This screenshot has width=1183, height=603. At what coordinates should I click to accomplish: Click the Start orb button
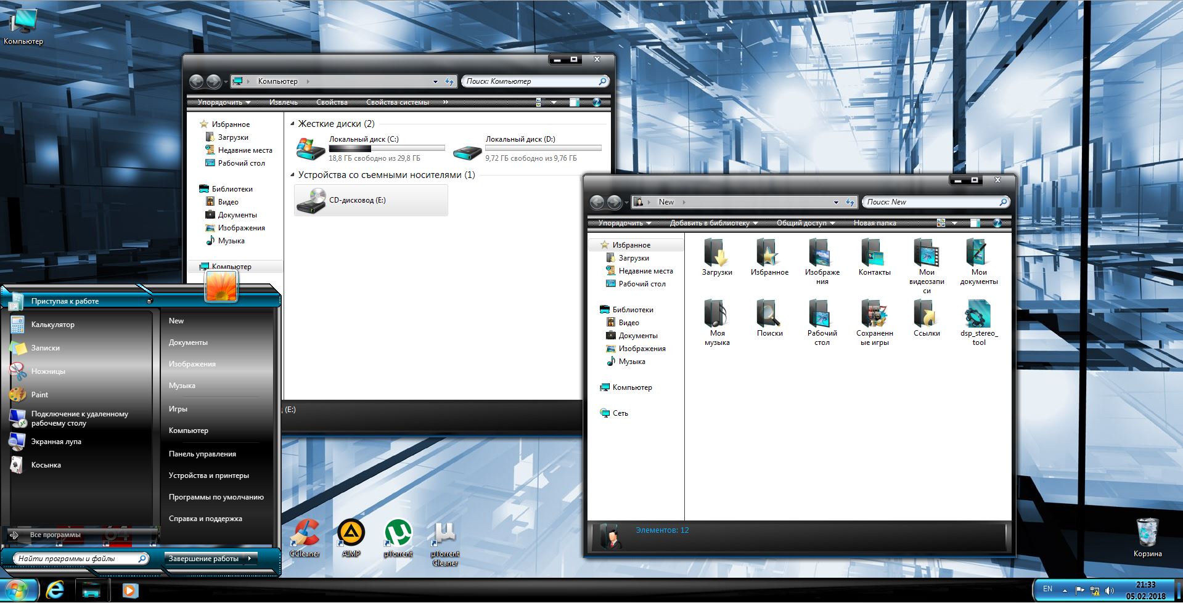(17, 590)
